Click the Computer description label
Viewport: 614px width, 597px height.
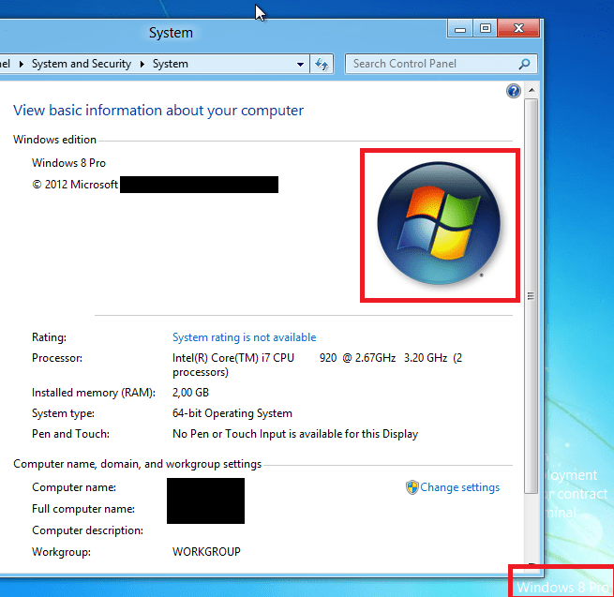pyautogui.click(x=87, y=530)
